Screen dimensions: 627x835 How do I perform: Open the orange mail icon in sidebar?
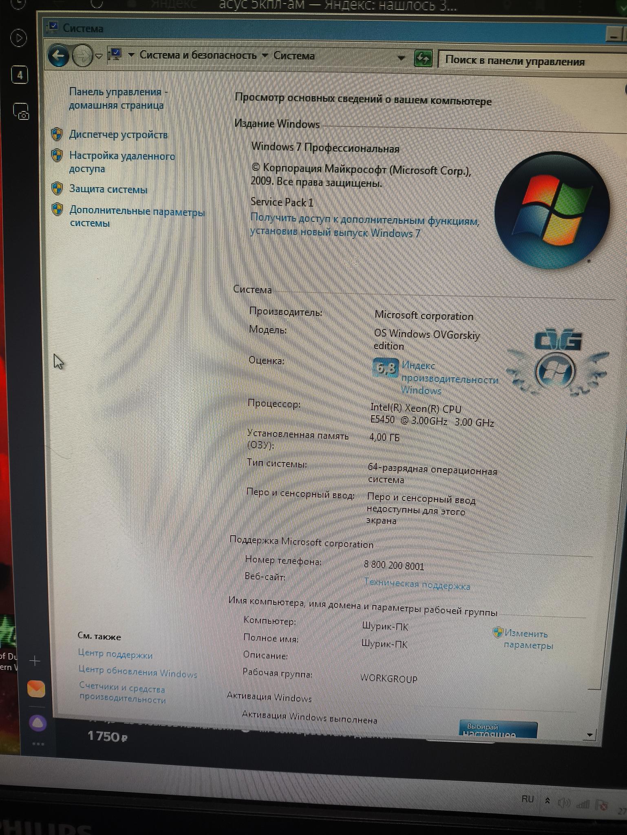(x=36, y=689)
